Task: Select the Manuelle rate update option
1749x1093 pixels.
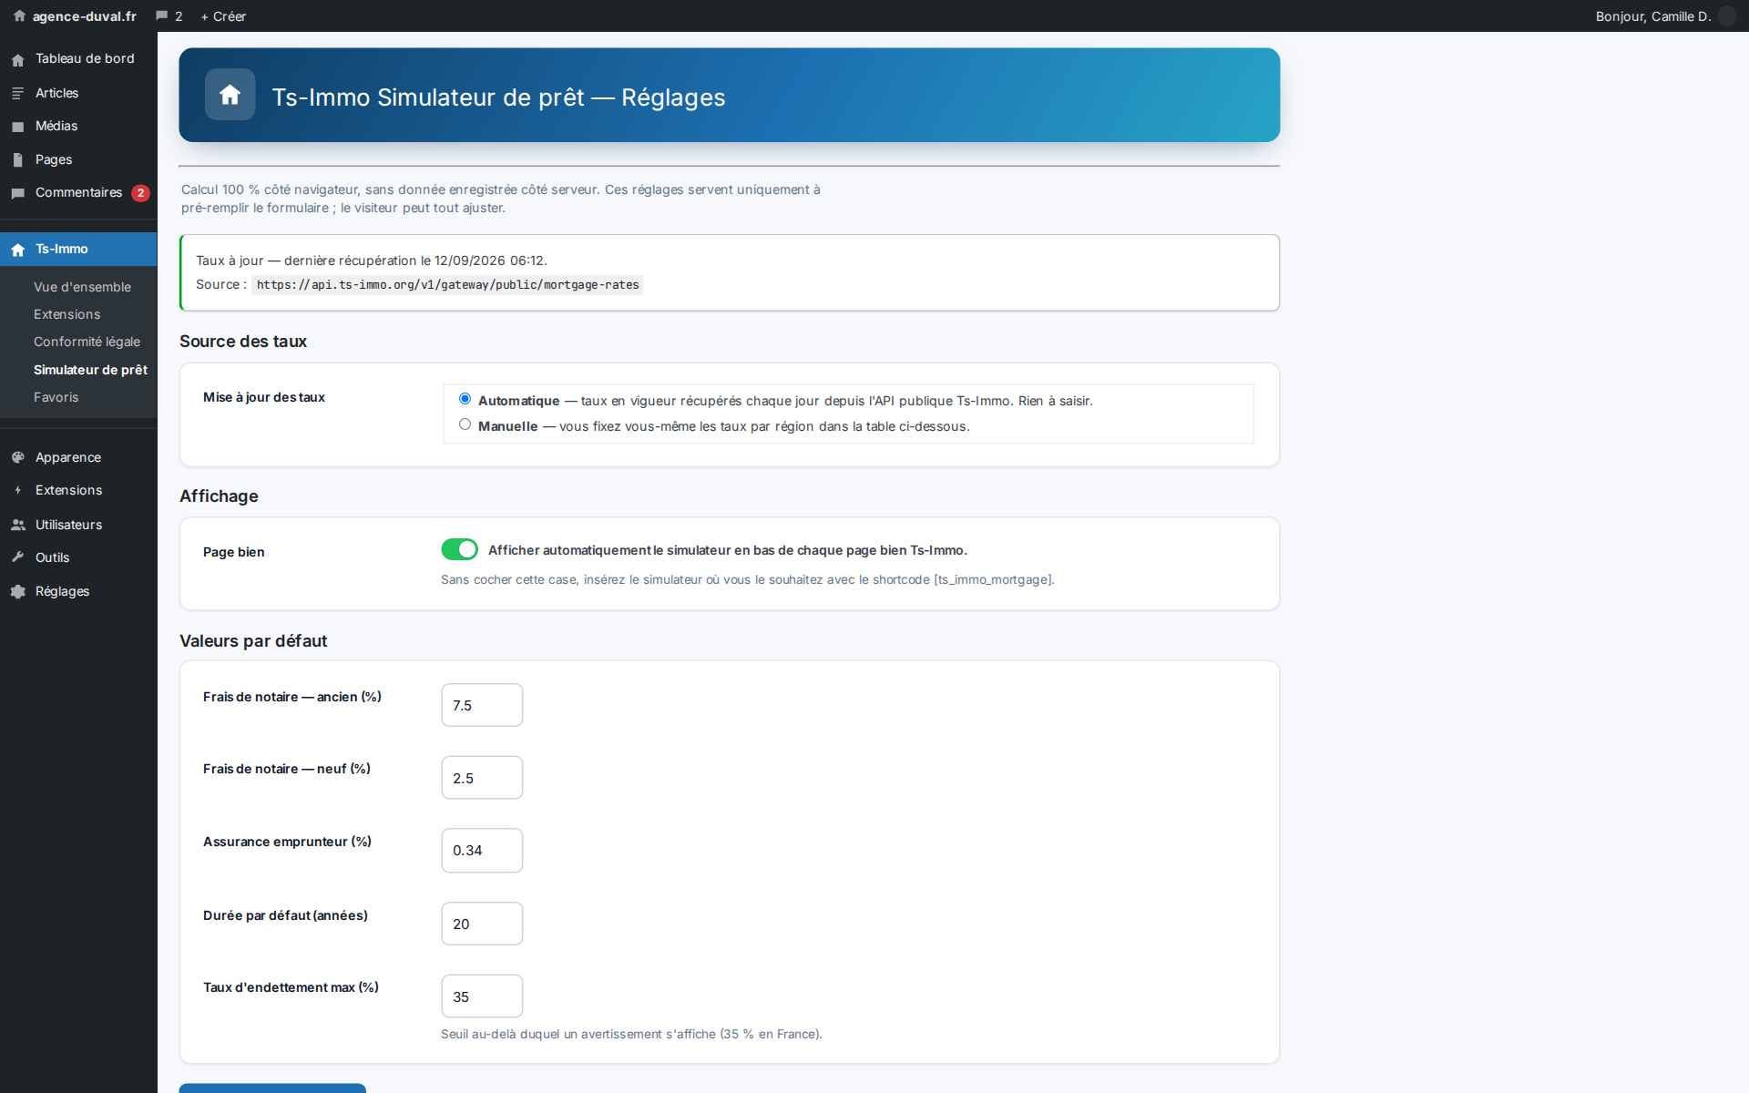Action: click(x=465, y=424)
